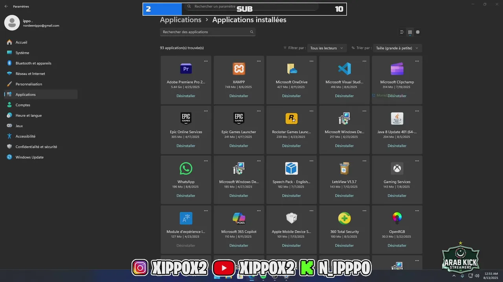The height and width of the screenshot is (282, 503).
Task: Open more options for 360 Total Security
Action: pos(364,211)
